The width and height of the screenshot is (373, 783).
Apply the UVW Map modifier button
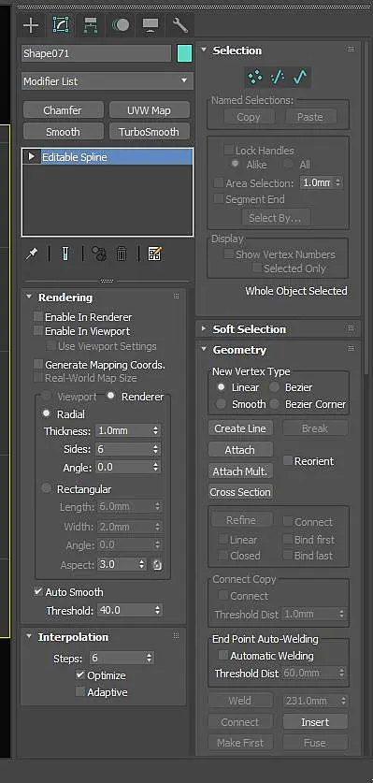point(149,109)
